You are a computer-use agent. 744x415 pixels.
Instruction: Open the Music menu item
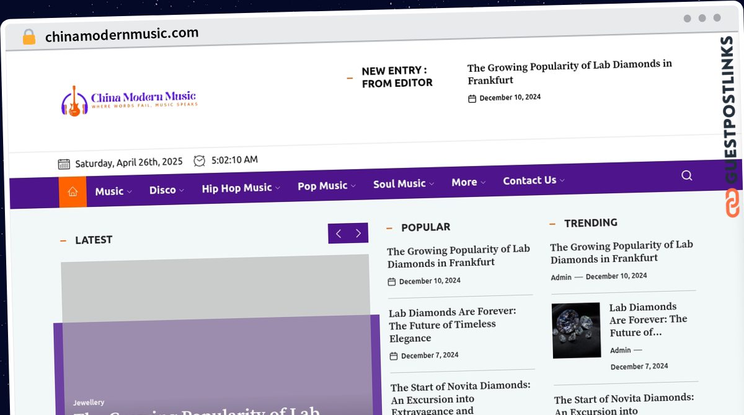pyautogui.click(x=109, y=191)
